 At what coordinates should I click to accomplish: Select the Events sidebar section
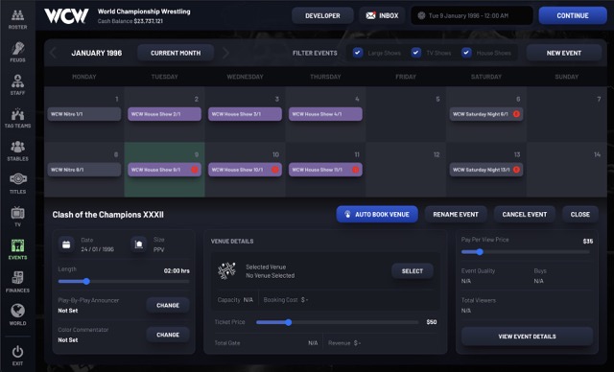pos(17,249)
